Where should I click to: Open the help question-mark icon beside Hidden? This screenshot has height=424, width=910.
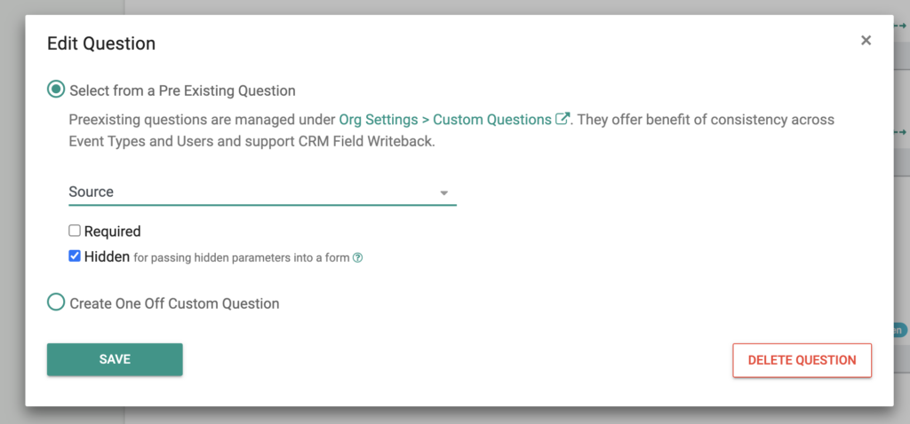[358, 258]
